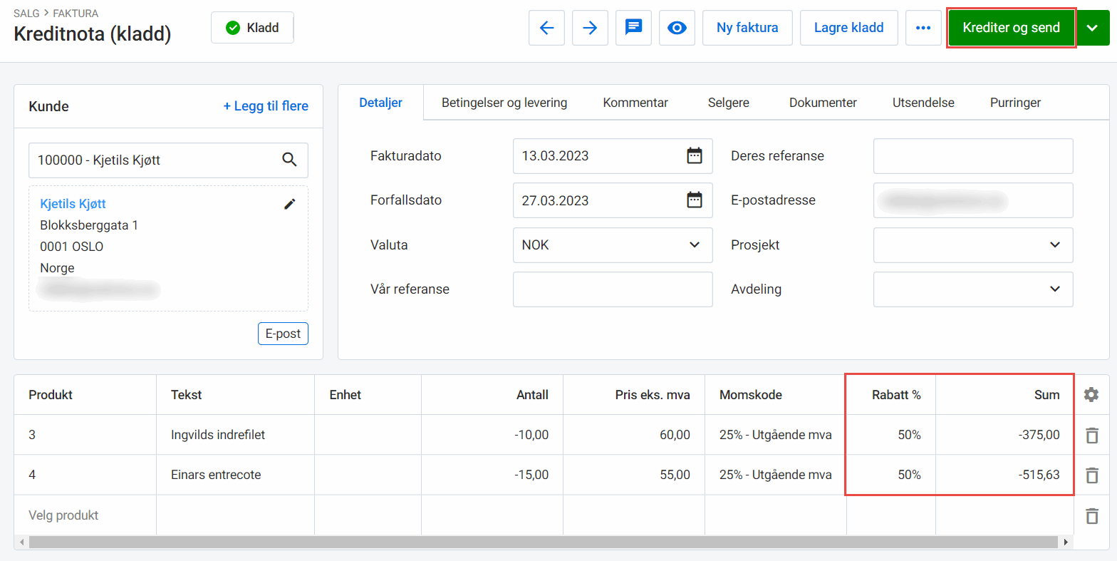1117x561 pixels.
Task: Click the -375,00 sum cell
Action: (1004, 435)
